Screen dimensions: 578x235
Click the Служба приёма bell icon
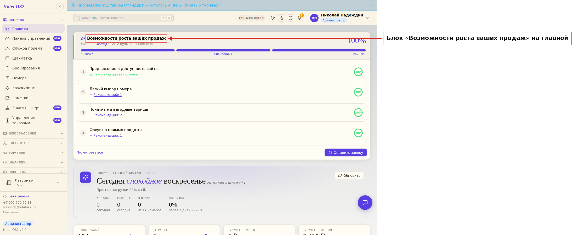tap(8, 48)
